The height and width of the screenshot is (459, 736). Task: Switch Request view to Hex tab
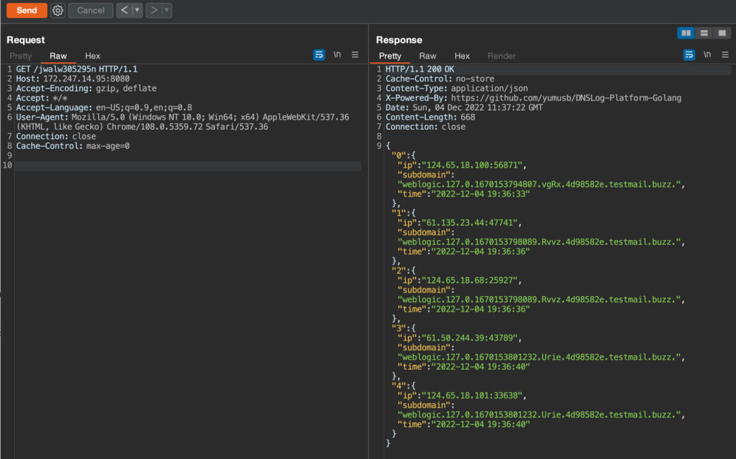(x=93, y=56)
